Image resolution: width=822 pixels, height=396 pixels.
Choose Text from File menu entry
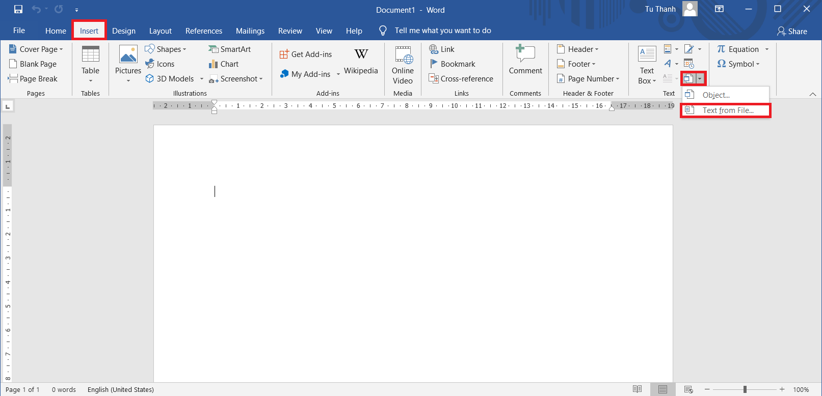coord(727,110)
